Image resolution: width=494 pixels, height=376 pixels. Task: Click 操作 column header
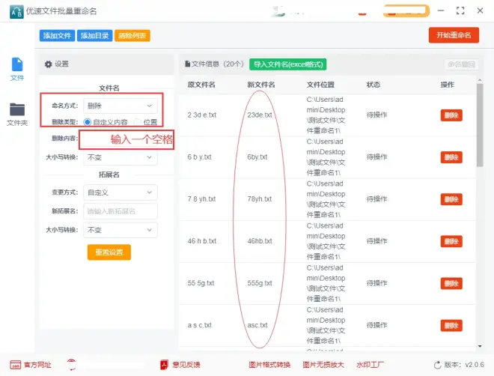click(448, 85)
